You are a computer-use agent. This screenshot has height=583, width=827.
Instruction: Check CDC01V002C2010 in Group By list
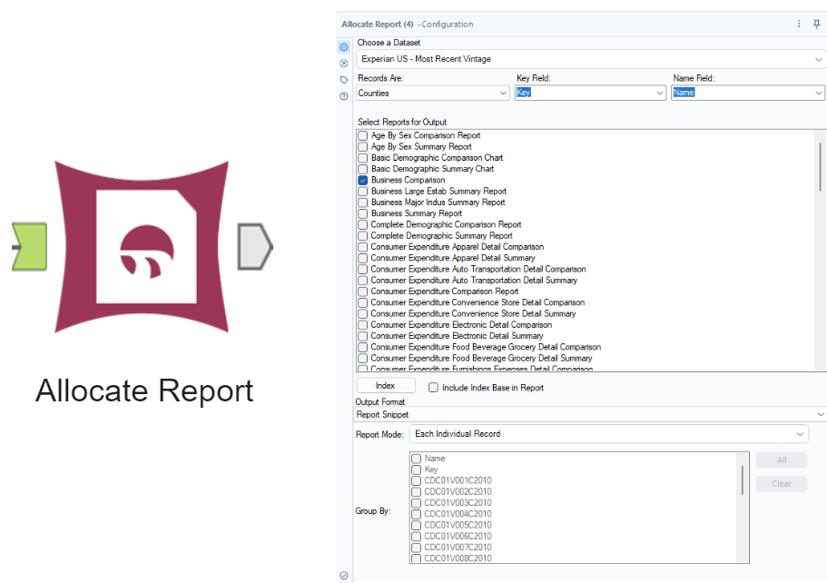click(416, 491)
